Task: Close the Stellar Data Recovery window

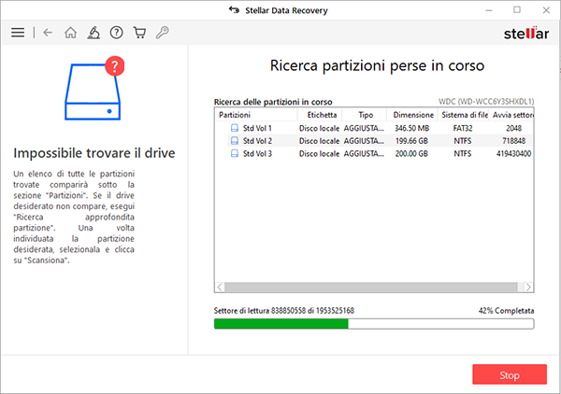Action: point(546,10)
